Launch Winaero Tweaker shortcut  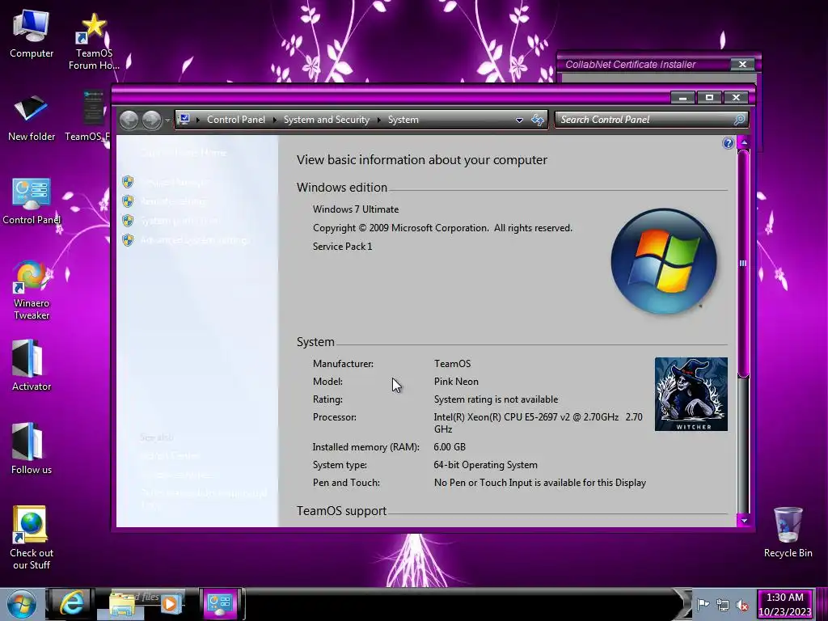(32, 290)
